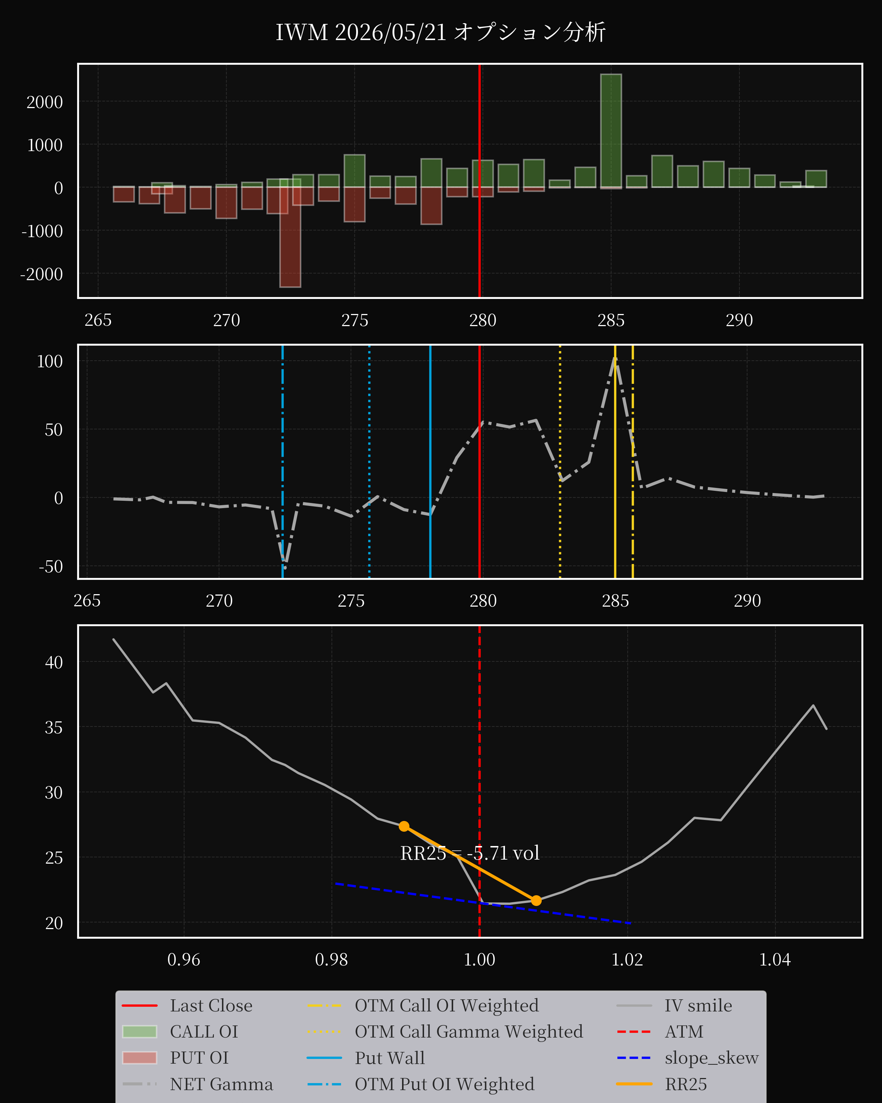Click the 'IV smile' legend label
This screenshot has height=1103, width=882.
699,1005
